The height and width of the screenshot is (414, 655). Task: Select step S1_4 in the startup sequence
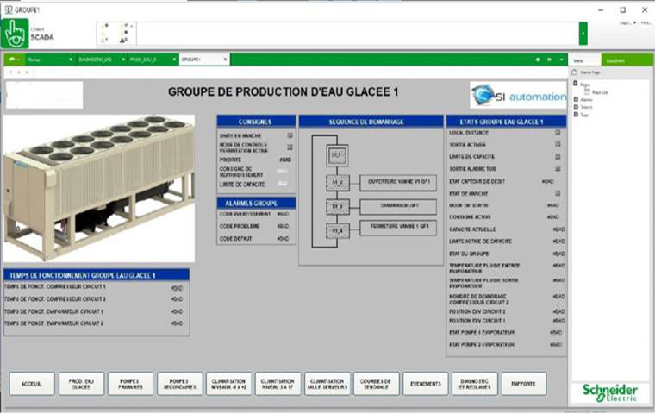337,231
